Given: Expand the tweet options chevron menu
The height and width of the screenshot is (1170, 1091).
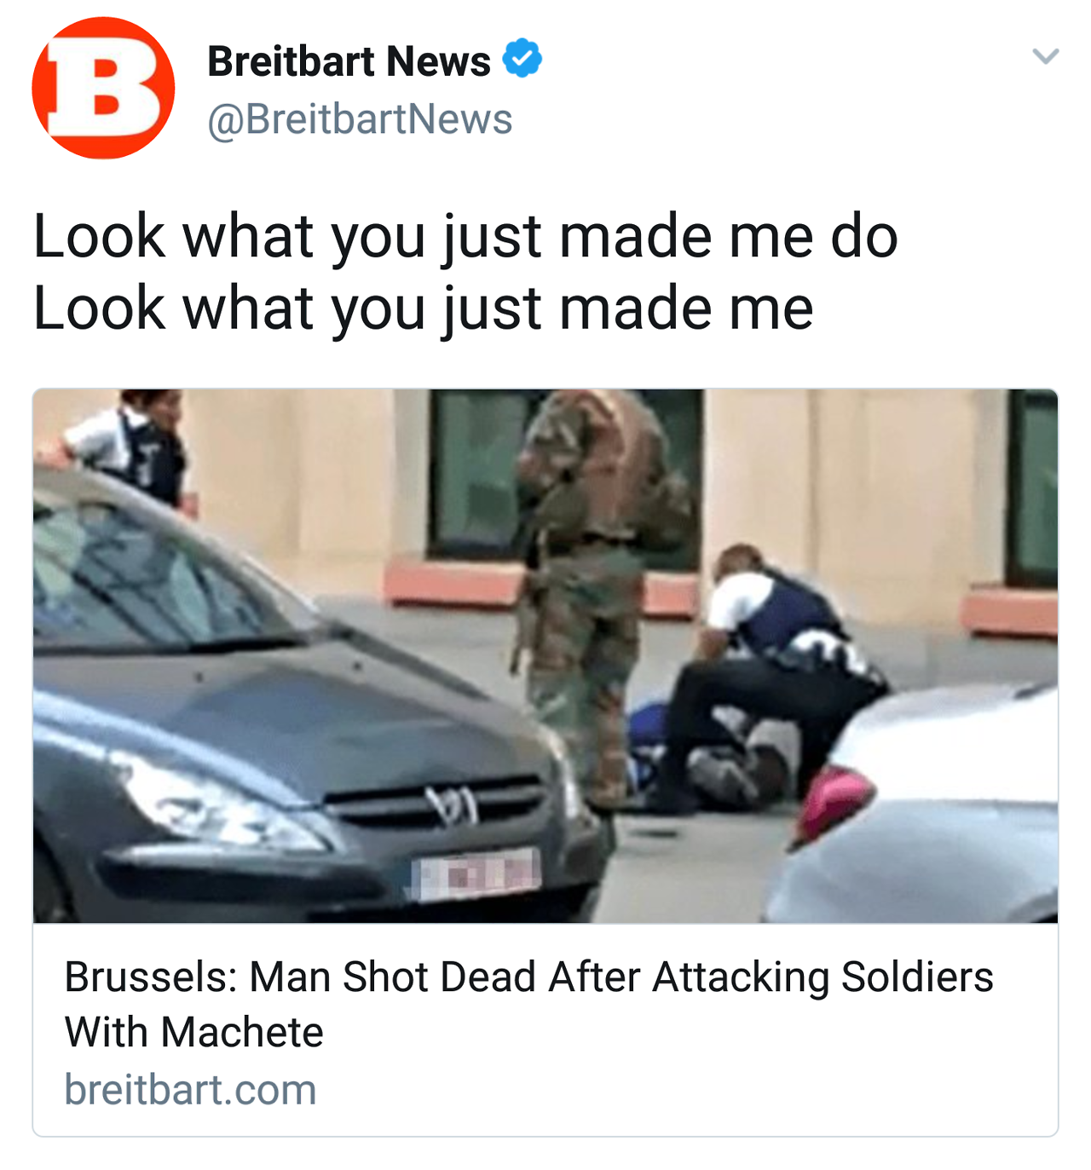Looking at the screenshot, I should click(1045, 56).
